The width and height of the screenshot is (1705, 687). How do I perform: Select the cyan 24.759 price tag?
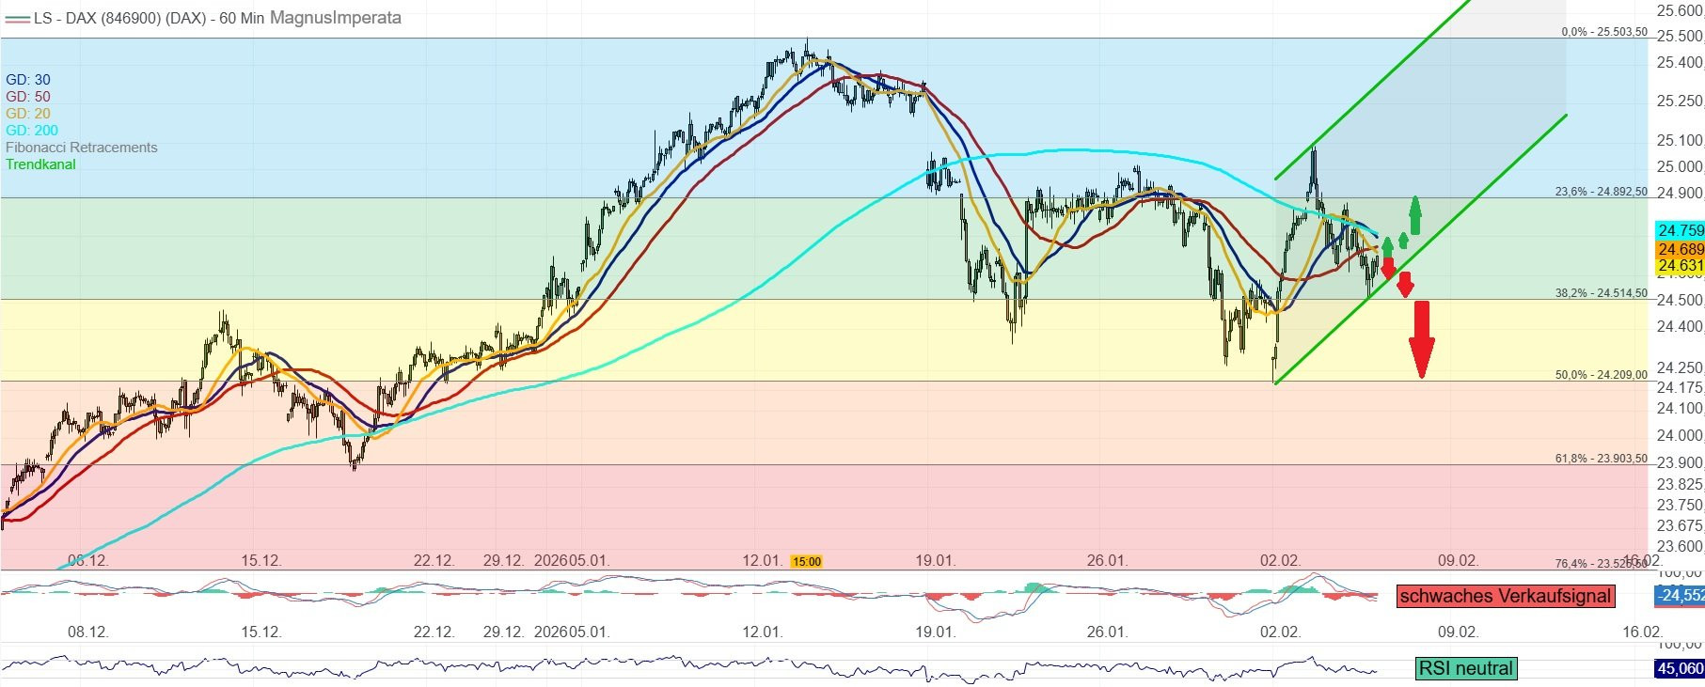[x=1680, y=230]
